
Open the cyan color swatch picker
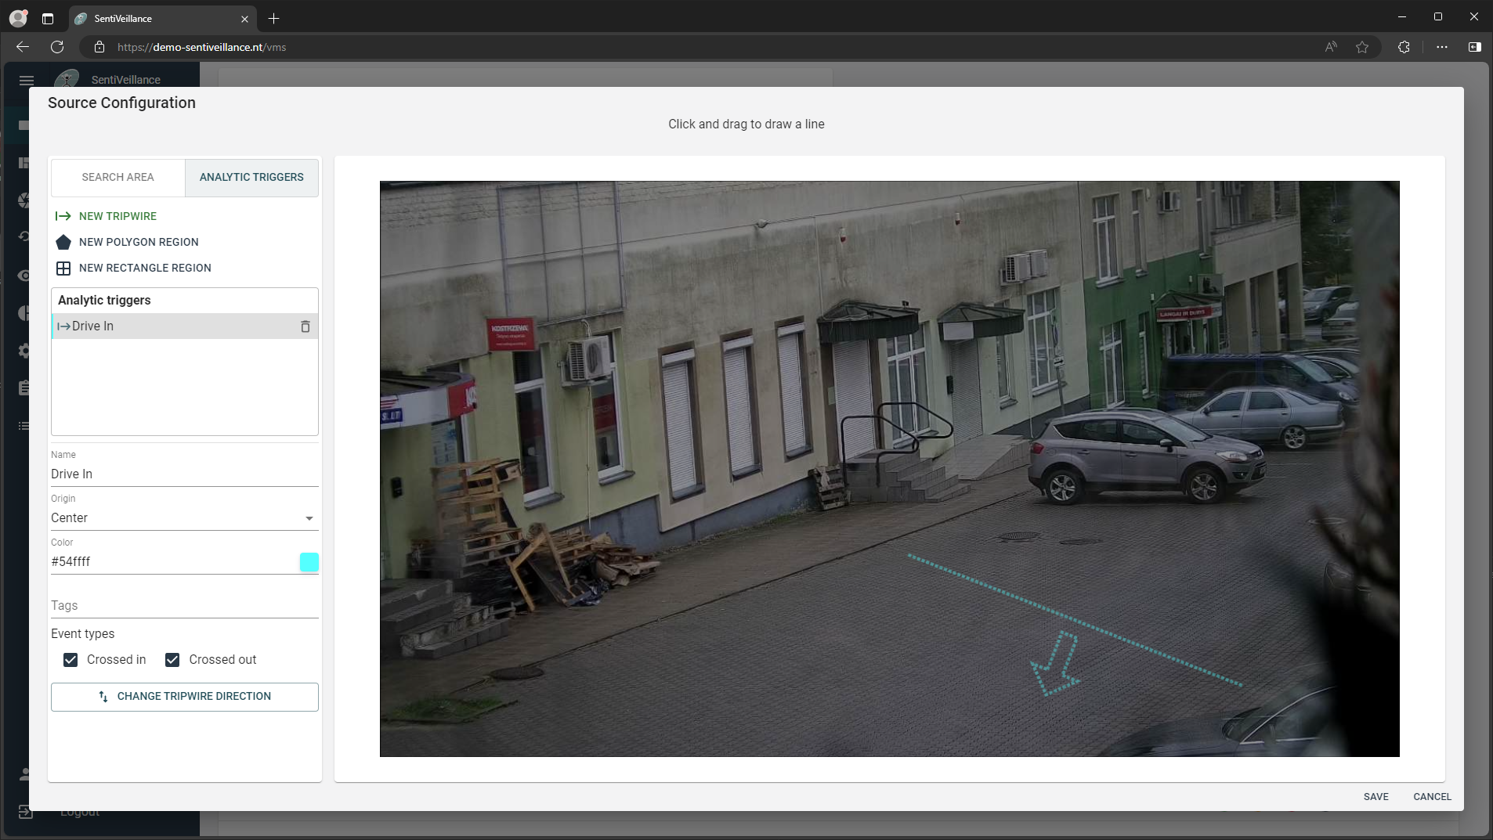point(309,561)
